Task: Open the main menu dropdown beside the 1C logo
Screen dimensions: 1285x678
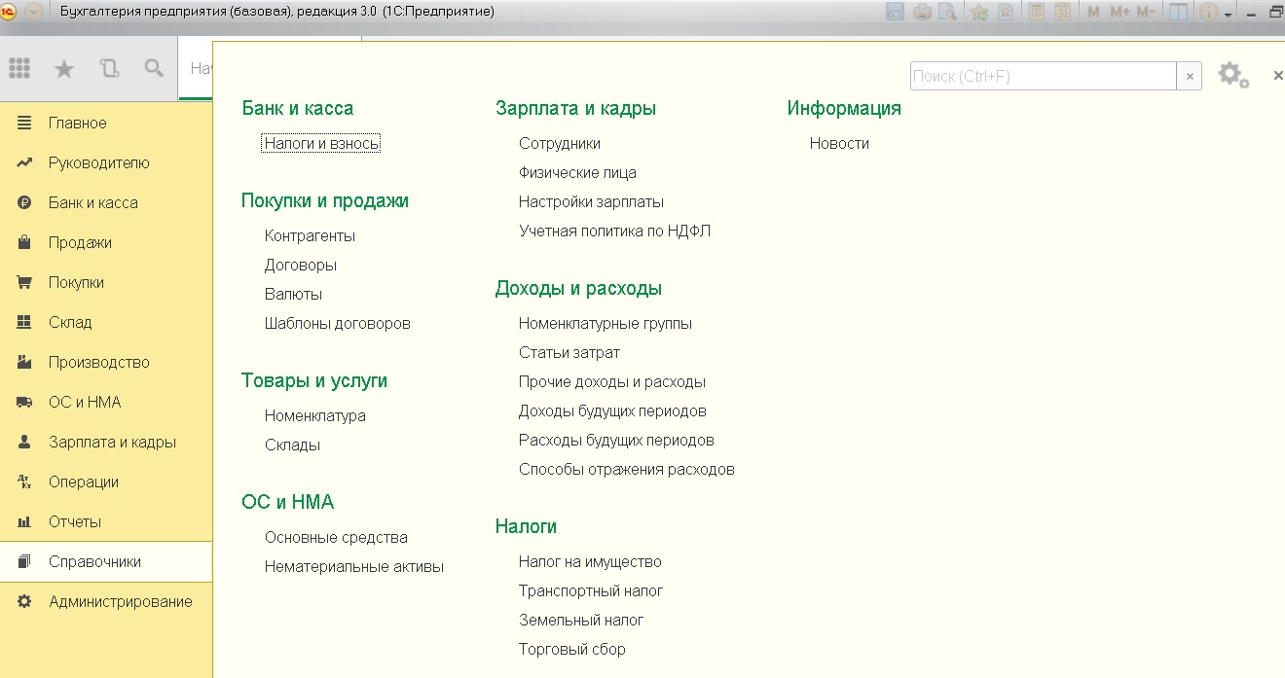Action: (34, 13)
